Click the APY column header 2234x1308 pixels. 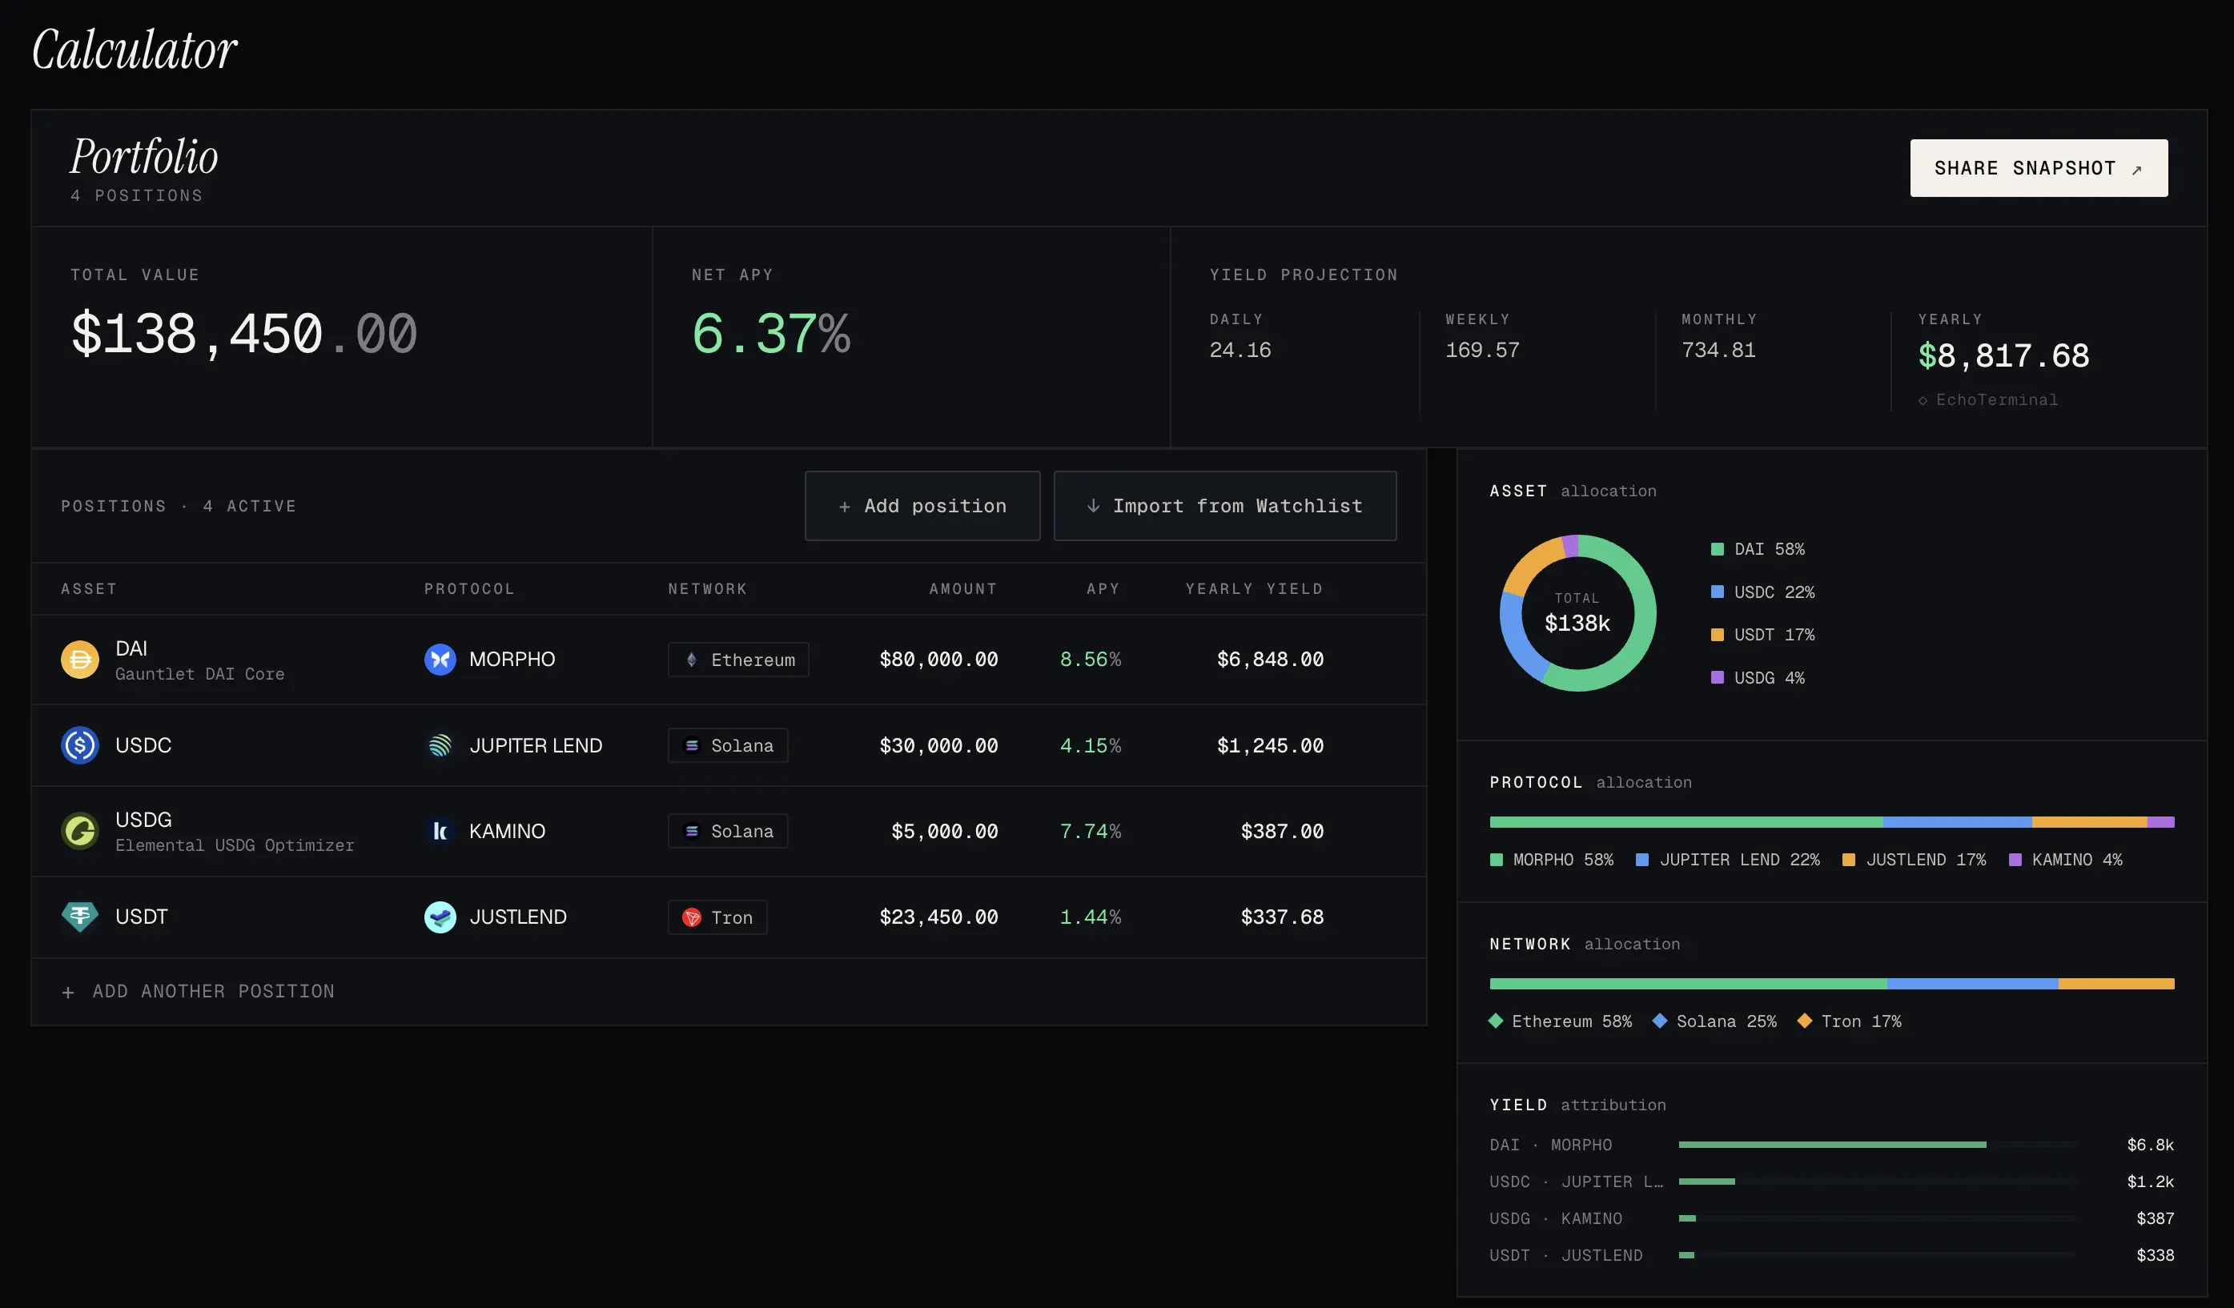click(1103, 589)
